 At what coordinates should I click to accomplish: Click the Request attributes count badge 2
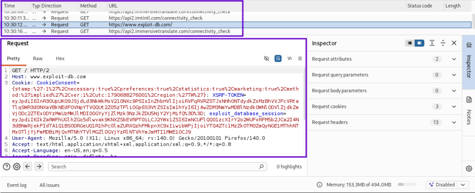(x=437, y=59)
